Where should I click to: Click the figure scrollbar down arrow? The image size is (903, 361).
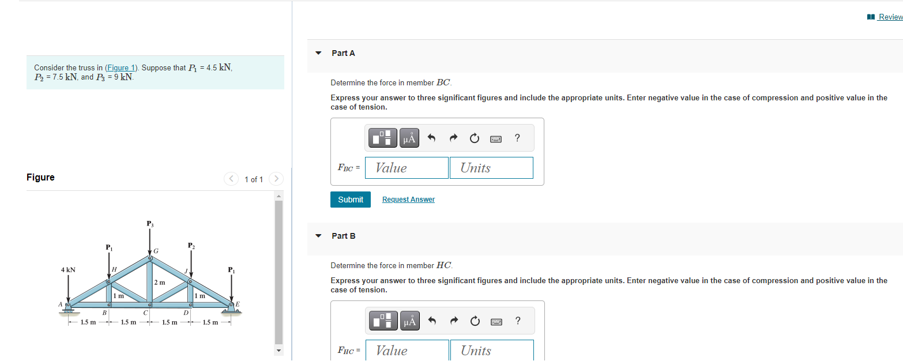click(x=279, y=350)
